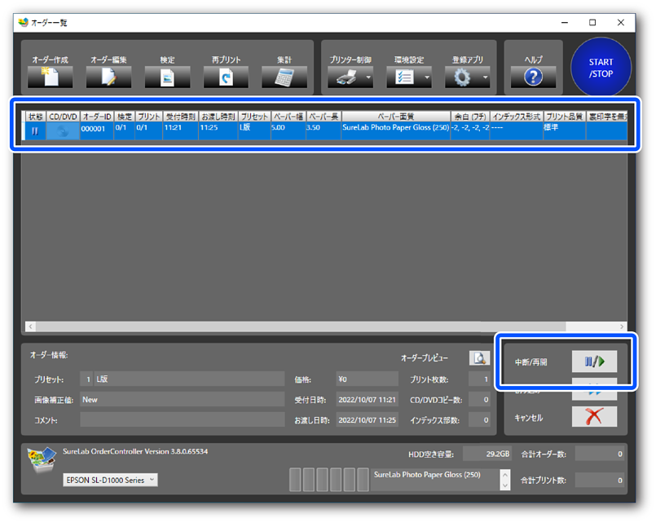The height and width of the screenshot is (523, 656).
Task: Select the 再プリント (reprint) icon
Action: (226, 78)
